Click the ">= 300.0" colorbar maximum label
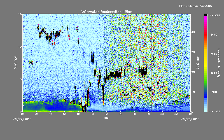 215,15
